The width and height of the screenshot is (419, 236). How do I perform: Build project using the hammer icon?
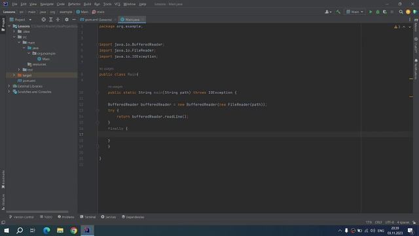point(338,12)
